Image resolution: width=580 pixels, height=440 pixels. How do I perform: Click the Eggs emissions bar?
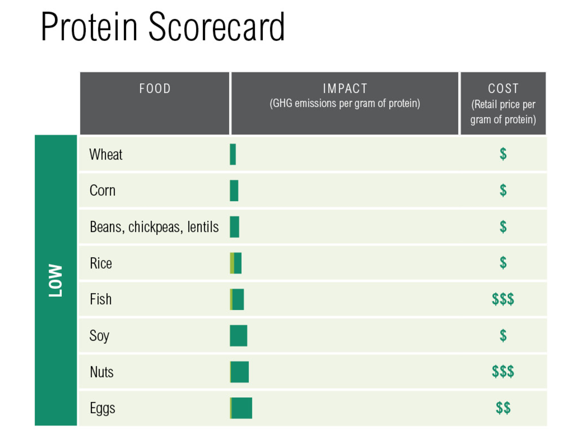(x=241, y=408)
